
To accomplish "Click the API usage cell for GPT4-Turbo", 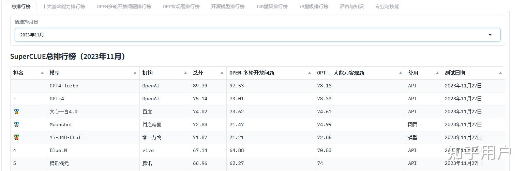I will click(423, 86).
